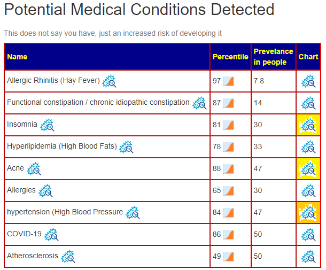Click the Percentile column header
Image resolution: width=326 pixels, height=270 pixels.
[230, 57]
